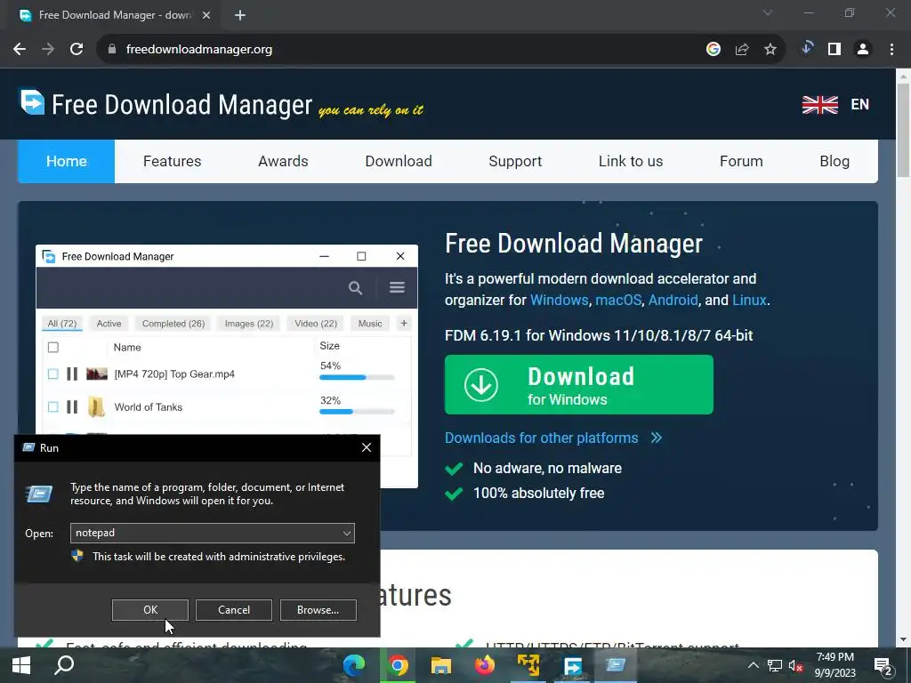The height and width of the screenshot is (683, 911).
Task: Open Windows taskbar search
Action: (64, 665)
